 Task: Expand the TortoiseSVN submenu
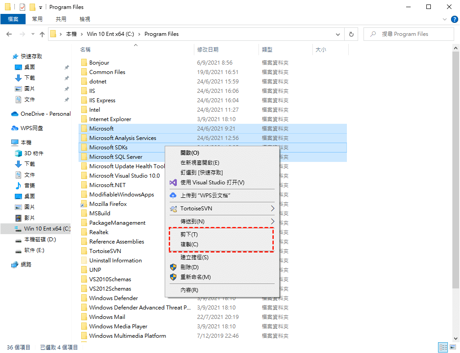(222, 209)
